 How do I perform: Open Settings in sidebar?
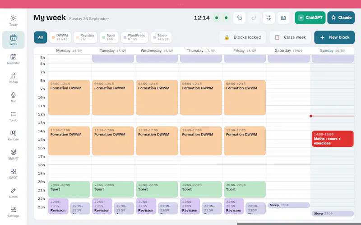pos(14,212)
